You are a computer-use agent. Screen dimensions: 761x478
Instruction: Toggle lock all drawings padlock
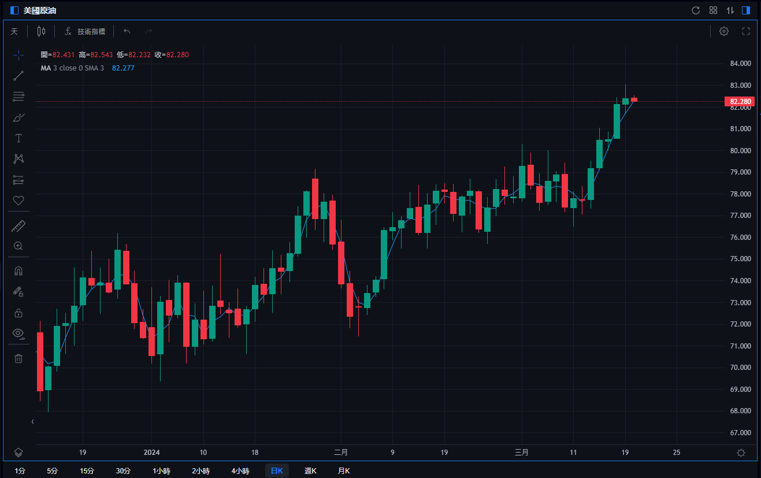pos(18,313)
